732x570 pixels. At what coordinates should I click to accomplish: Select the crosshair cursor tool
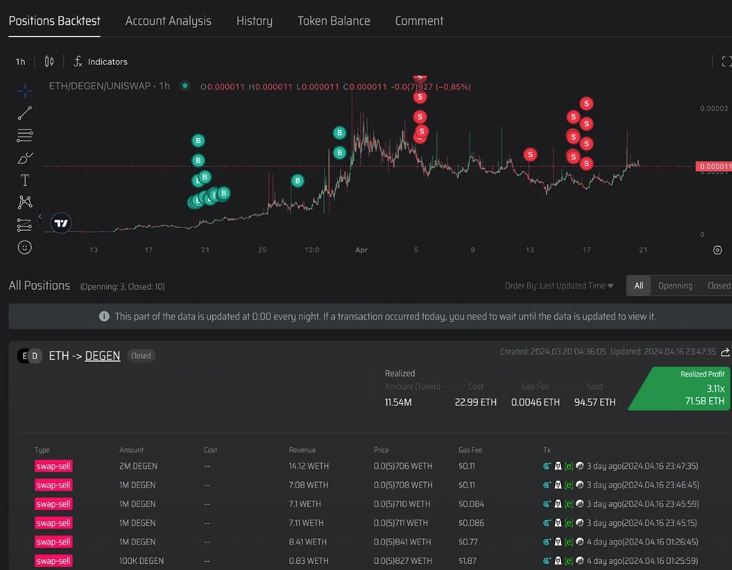pyautogui.click(x=25, y=90)
